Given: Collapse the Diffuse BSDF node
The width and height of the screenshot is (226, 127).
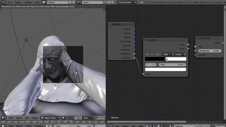Looking at the screenshot, I should click(197, 38).
